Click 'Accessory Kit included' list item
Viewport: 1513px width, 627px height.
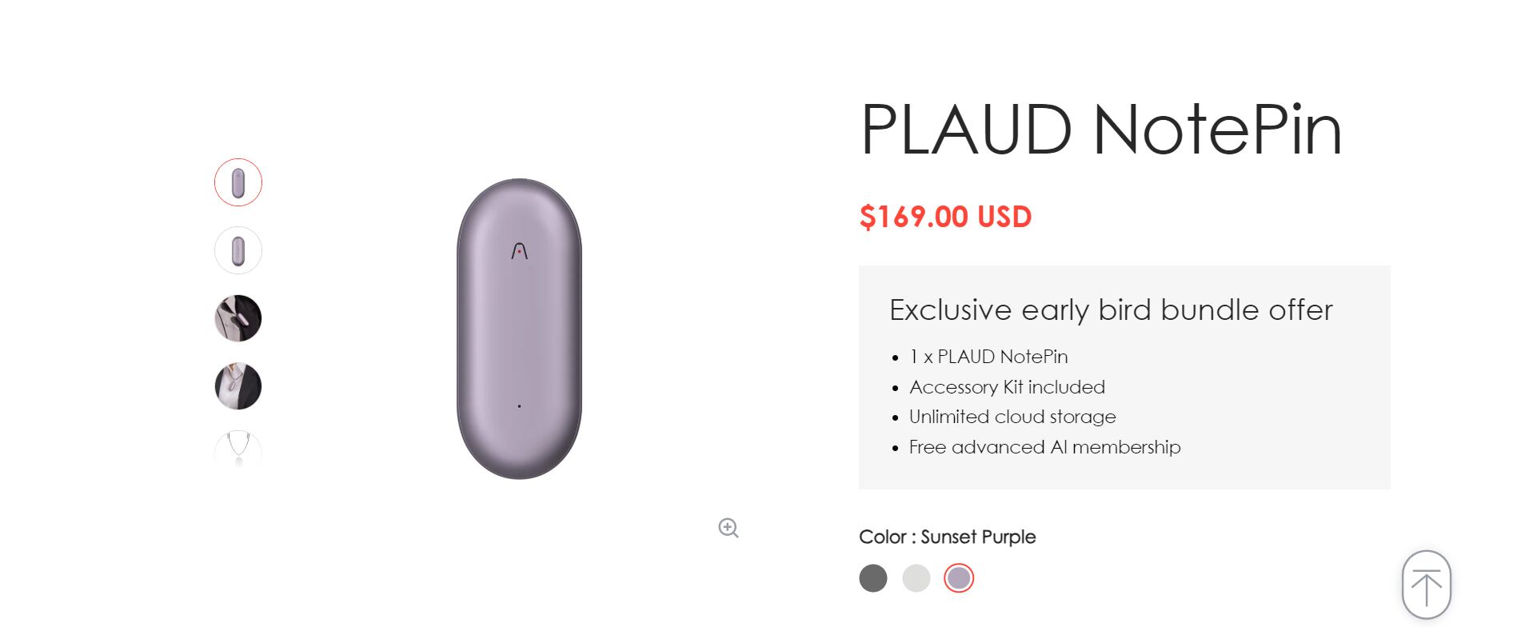point(1007,387)
